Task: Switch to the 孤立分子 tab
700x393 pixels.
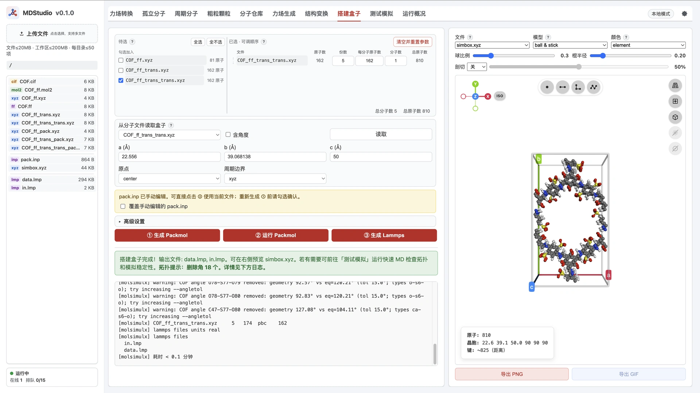Action: 154,14
